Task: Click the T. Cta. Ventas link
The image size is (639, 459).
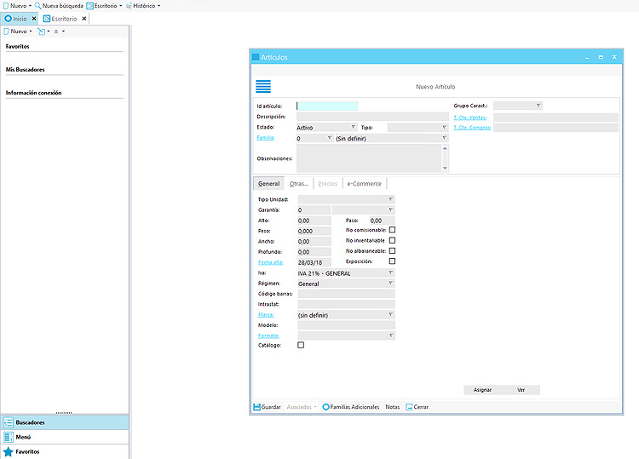Action: click(x=470, y=118)
